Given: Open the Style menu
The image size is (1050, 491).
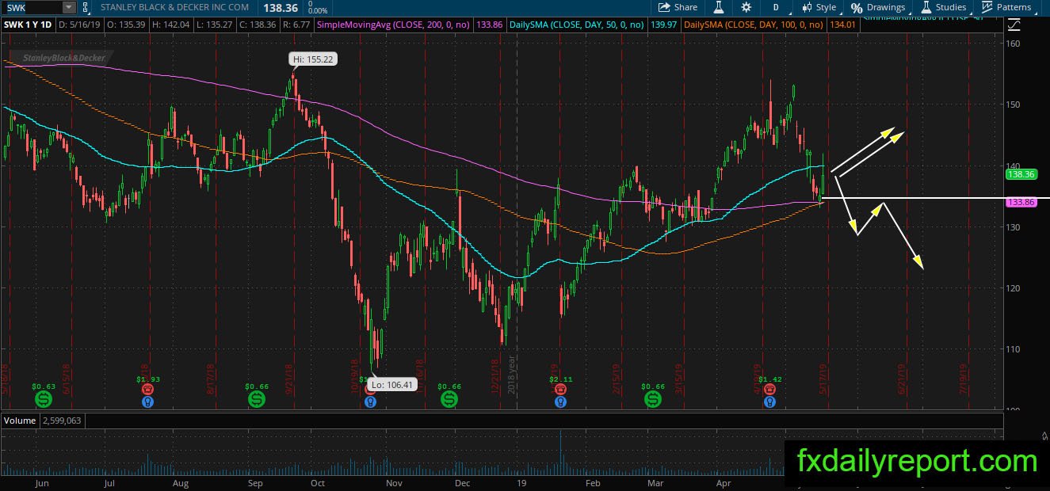Looking at the screenshot, I should point(819,7).
